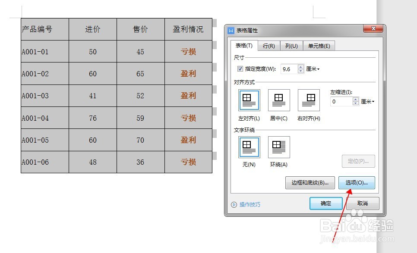417x253 pixels.
Task: Select cell A001-01
Action: tap(45, 51)
